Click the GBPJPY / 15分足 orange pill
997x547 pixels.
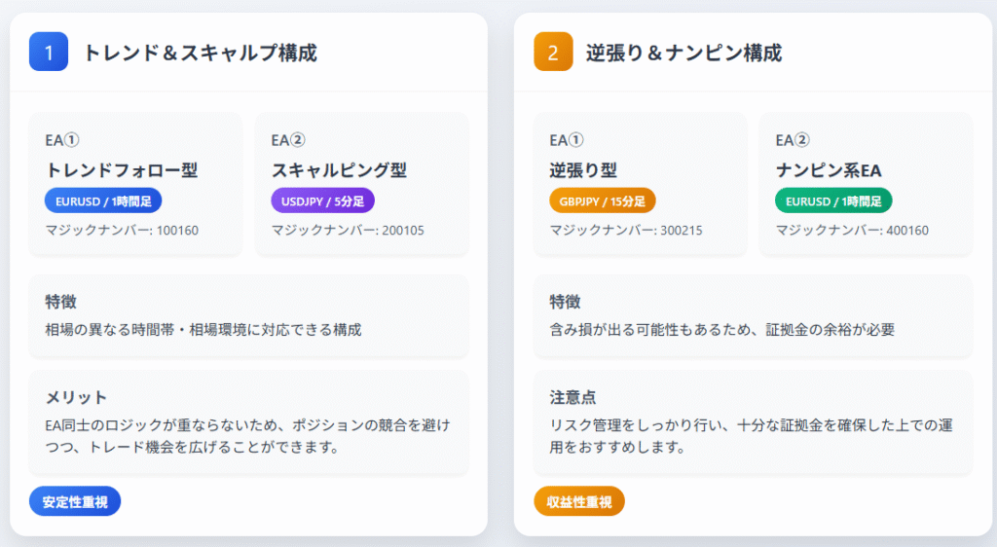pyautogui.click(x=602, y=201)
